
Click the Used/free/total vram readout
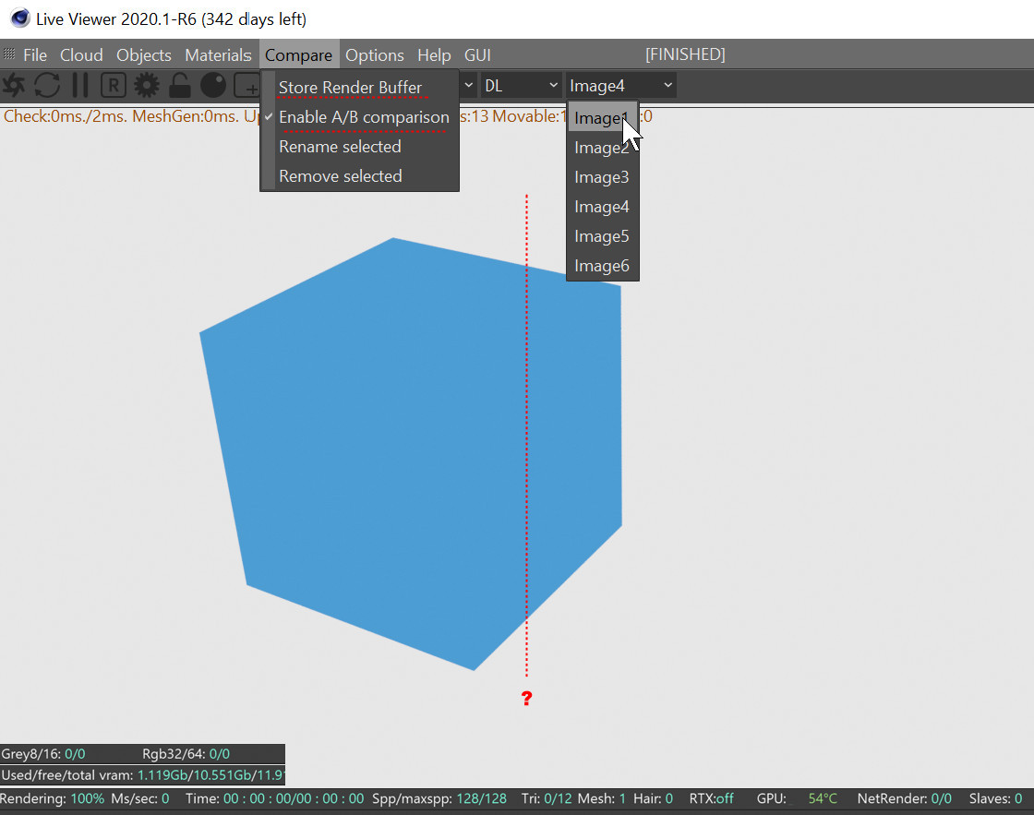point(142,774)
